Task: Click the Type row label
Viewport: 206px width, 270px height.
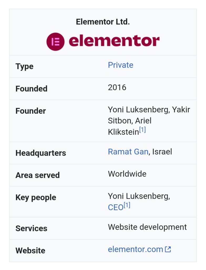Action: [x=24, y=66]
